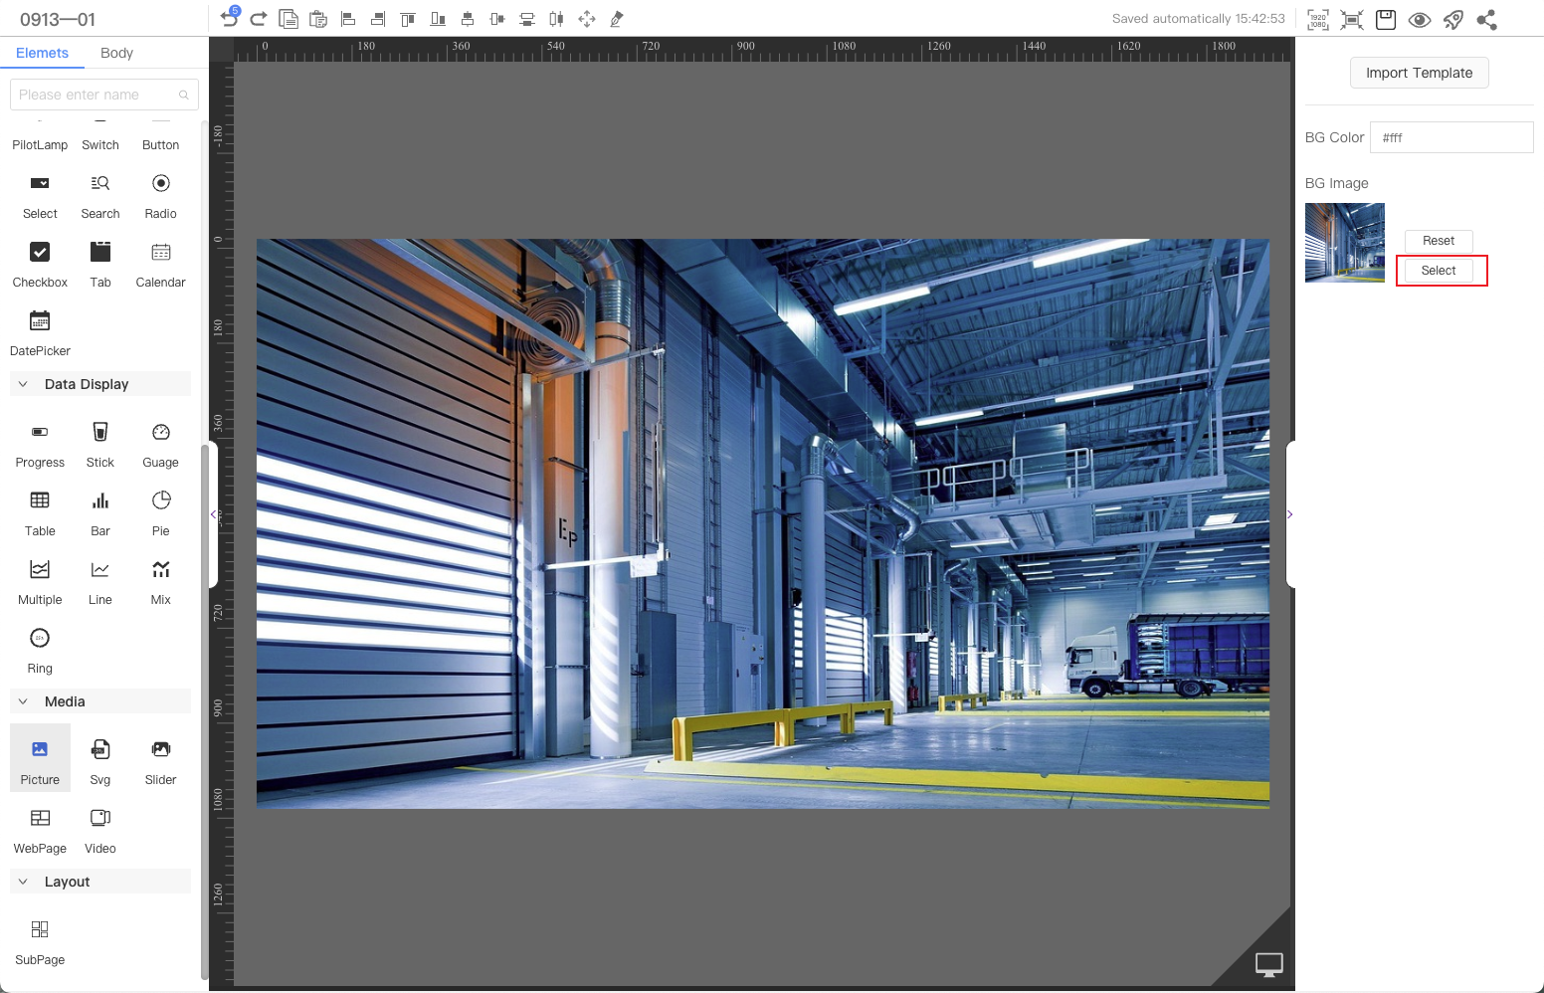Click the undo arrow icon
The height and width of the screenshot is (993, 1544).
(x=230, y=19)
